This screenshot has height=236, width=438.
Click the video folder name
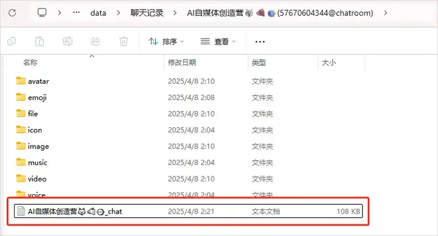[37, 178]
